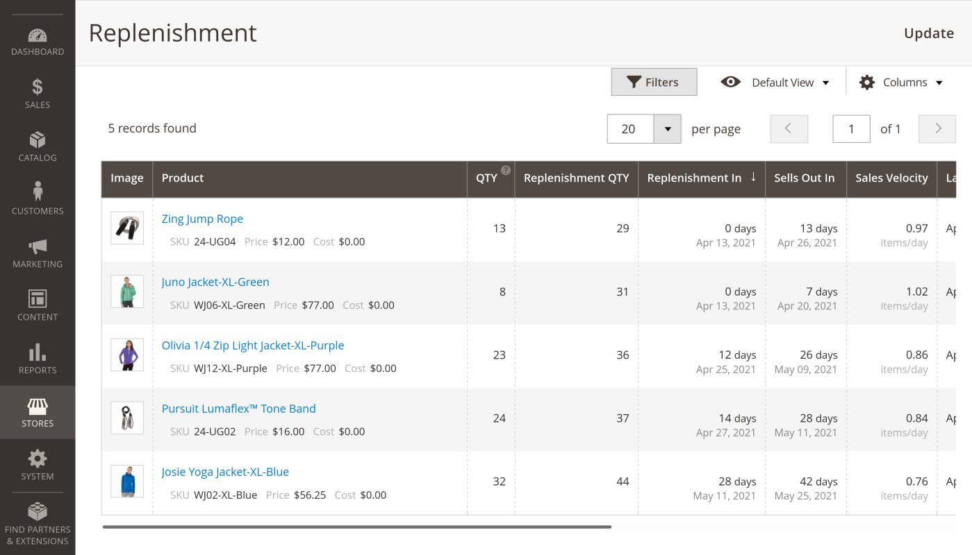This screenshot has height=555, width=972.
Task: Click the Sales dollar sign icon
Action: [x=38, y=87]
